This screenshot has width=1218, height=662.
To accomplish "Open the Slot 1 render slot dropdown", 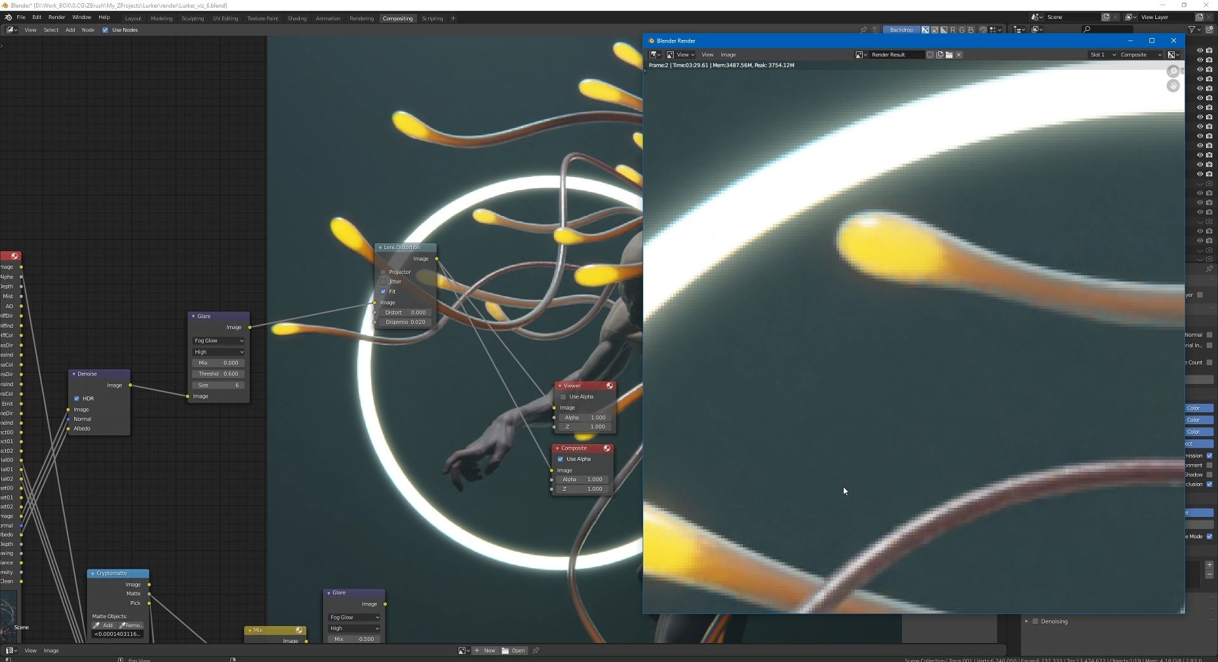I will coord(1103,55).
